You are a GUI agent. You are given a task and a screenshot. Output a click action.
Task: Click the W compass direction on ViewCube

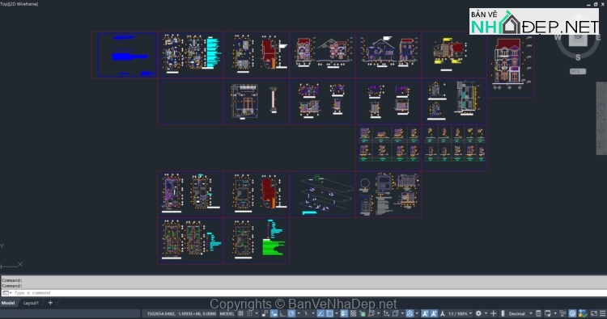(x=558, y=37)
